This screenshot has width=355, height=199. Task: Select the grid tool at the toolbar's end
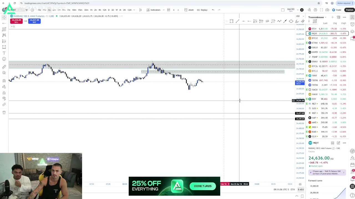[315, 21]
